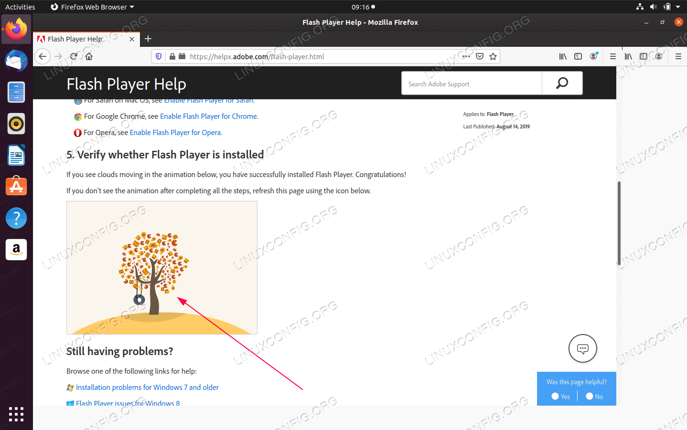The image size is (687, 430).
Task: Show all applications grid
Action: pyautogui.click(x=16, y=414)
